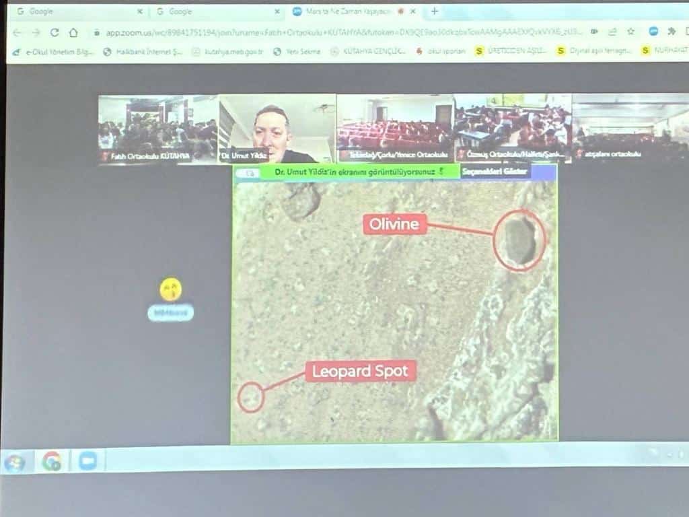This screenshot has width=689, height=517.
Task: Reload the Zoom web page
Action: click(x=55, y=32)
